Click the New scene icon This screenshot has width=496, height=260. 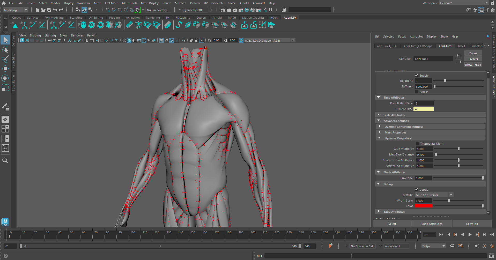(37, 10)
